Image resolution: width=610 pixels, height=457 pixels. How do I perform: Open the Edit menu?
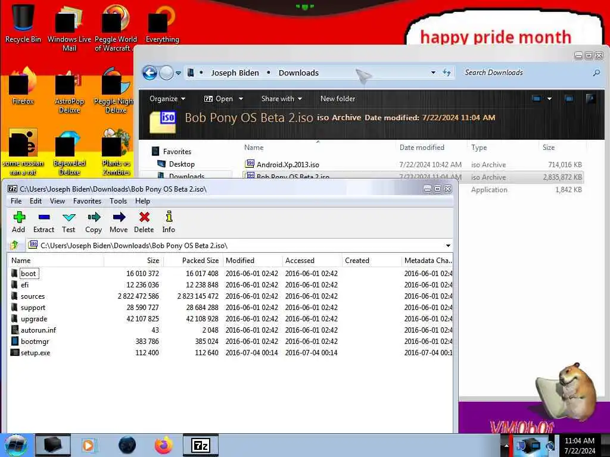pos(35,201)
